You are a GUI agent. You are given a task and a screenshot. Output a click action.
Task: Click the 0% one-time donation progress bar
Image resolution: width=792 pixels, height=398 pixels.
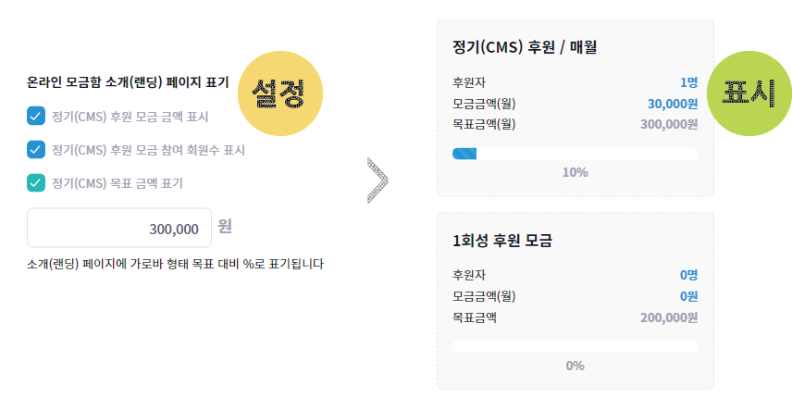pos(575,347)
